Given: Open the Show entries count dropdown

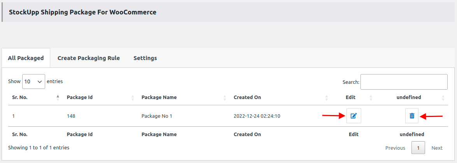Looking at the screenshot, I should tap(33, 82).
